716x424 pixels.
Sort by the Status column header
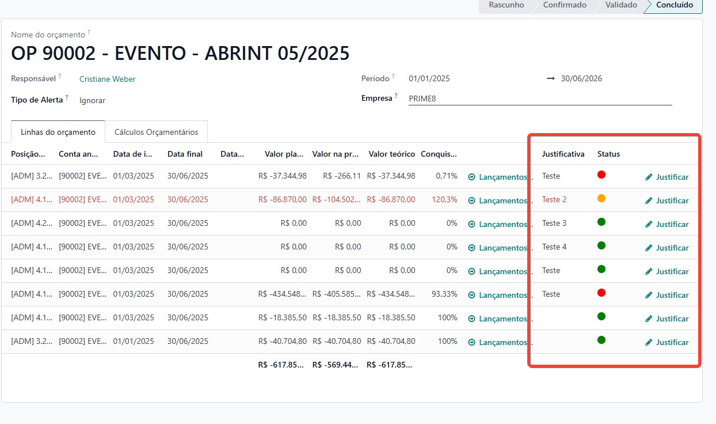(608, 154)
